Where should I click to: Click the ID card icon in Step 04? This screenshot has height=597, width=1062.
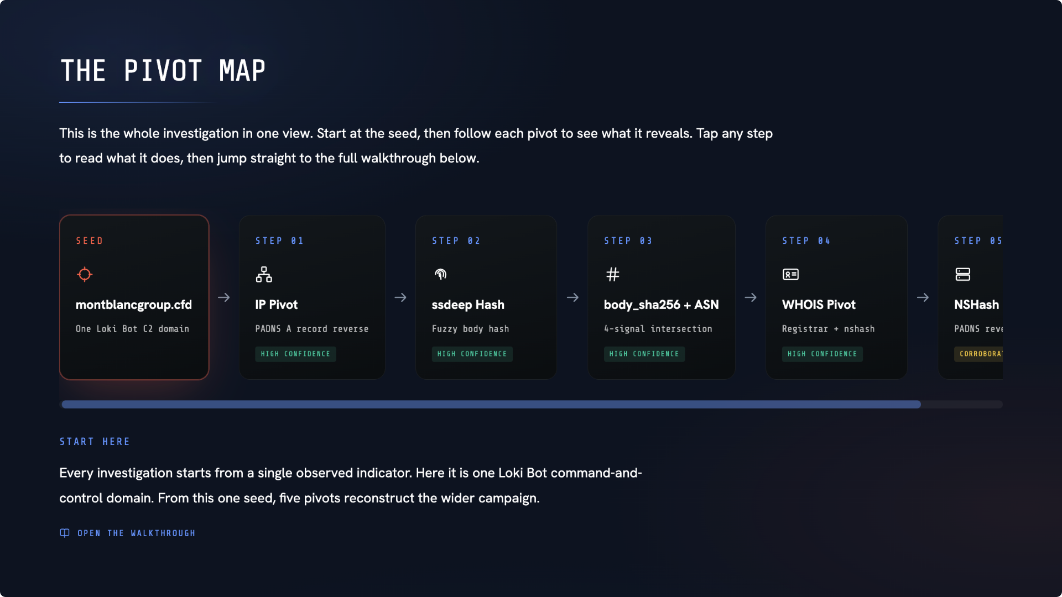click(790, 274)
